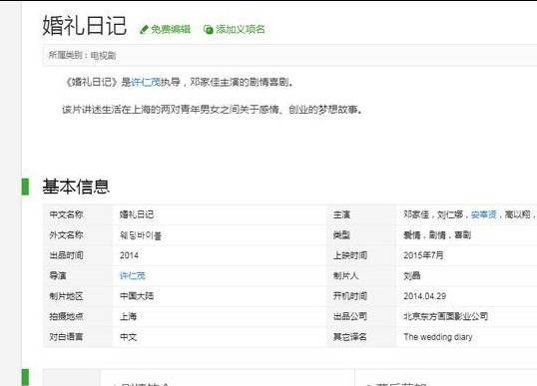Select the 主演 label cell
The width and height of the screenshot is (537, 386).
click(x=341, y=214)
